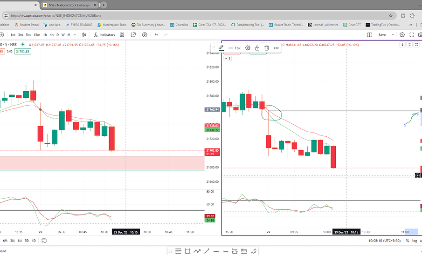Open the chart layout selector icon
422x255 pixels.
pyautogui.click(x=369, y=34)
